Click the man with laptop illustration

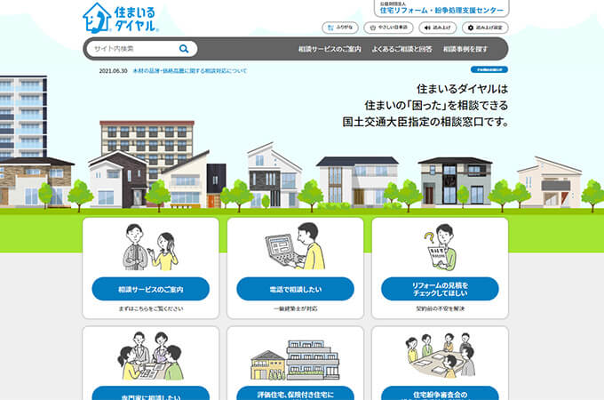tap(295, 247)
